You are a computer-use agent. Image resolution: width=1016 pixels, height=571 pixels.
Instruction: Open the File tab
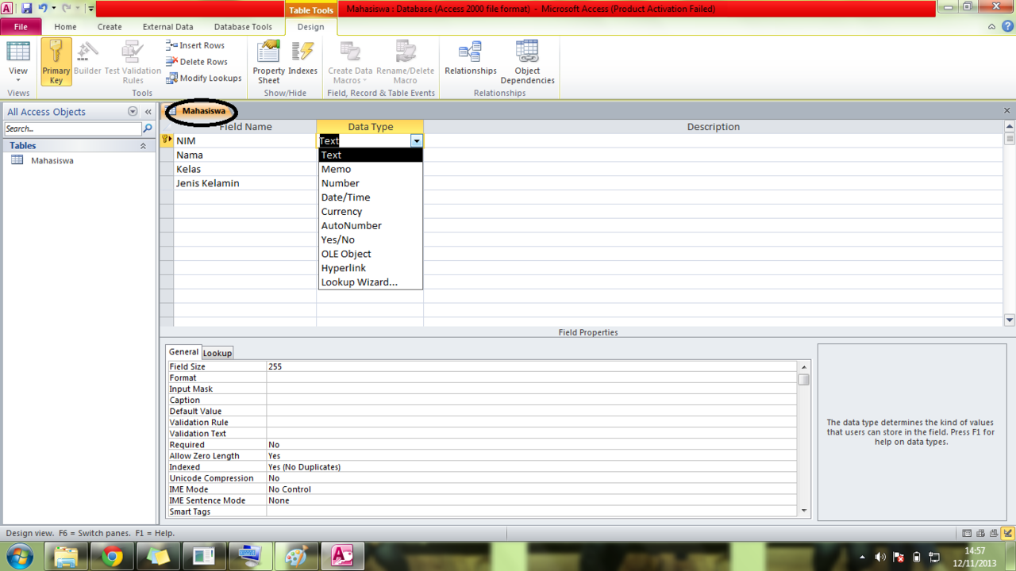pos(21,26)
